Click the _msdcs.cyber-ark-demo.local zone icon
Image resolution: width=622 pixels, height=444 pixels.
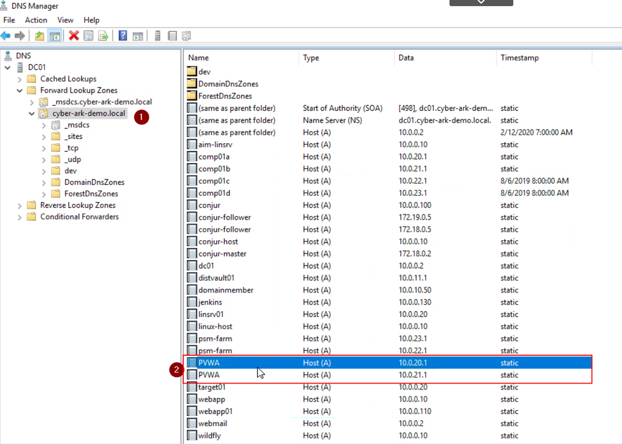44,102
